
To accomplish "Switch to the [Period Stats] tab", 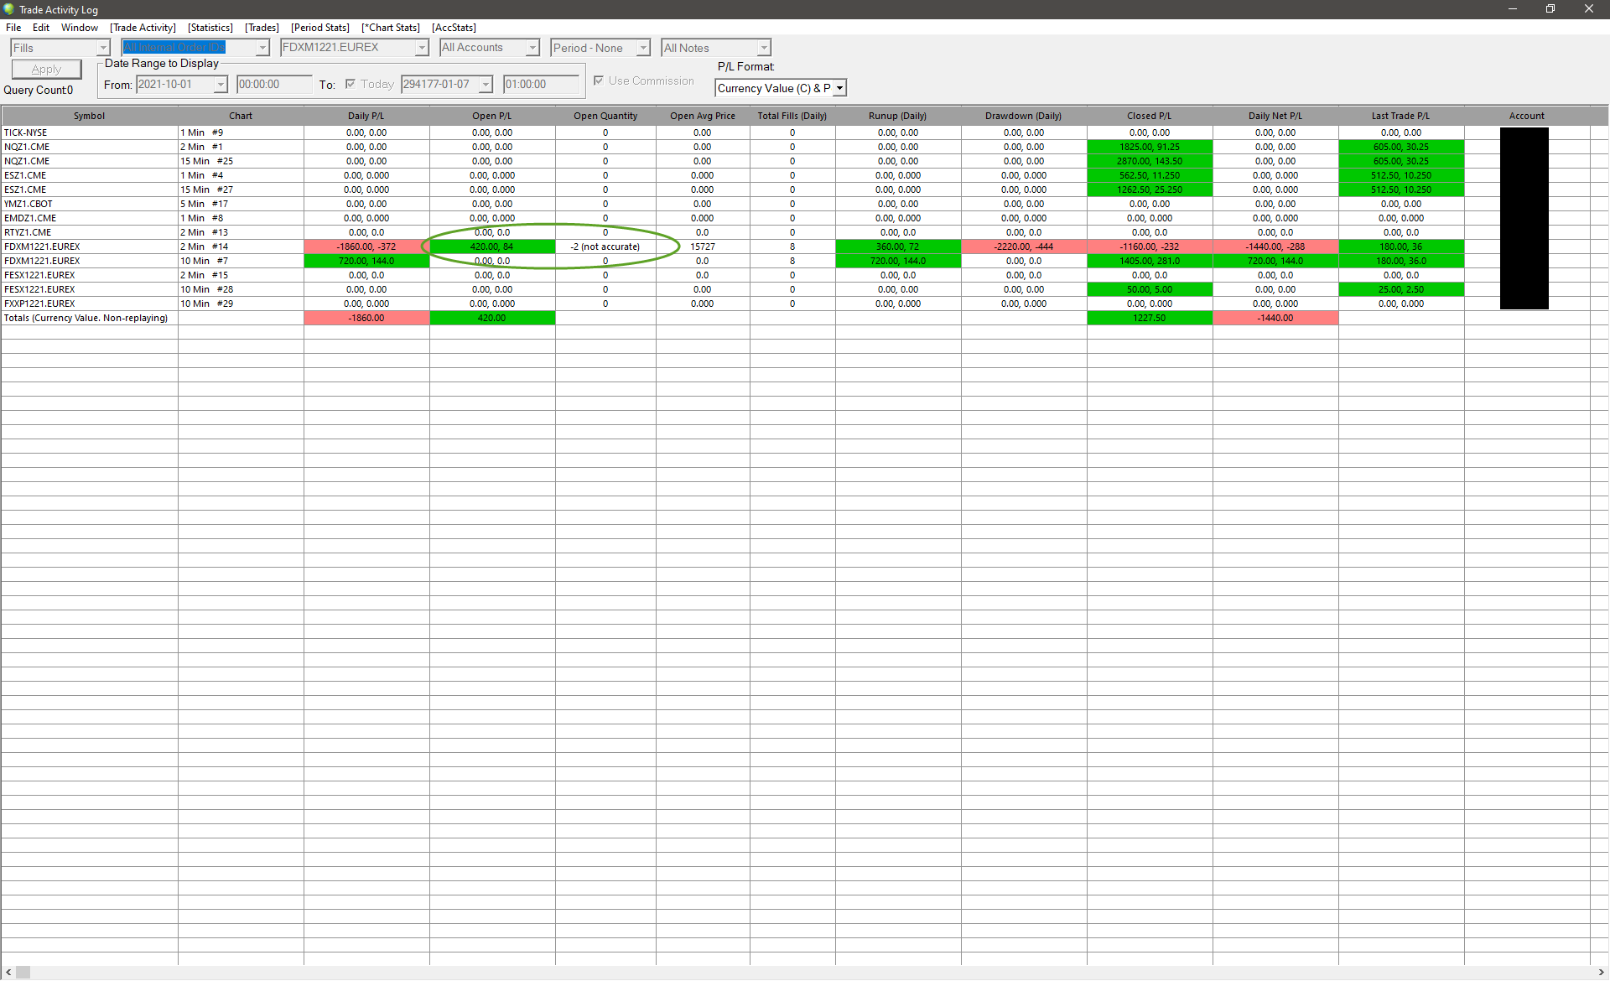I will (x=319, y=28).
